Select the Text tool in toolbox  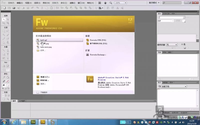(x=8, y=54)
